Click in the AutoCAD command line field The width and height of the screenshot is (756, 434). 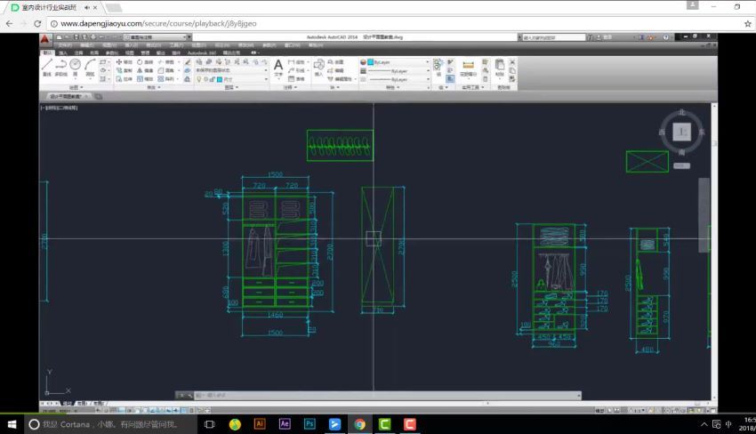[386, 396]
